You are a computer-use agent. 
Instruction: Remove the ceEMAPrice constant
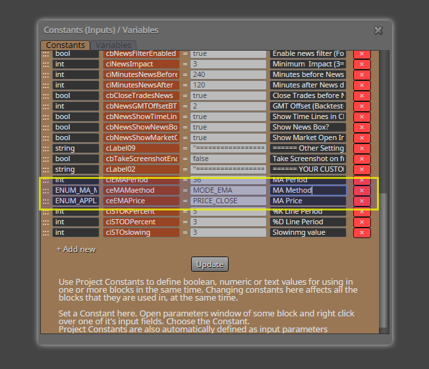click(x=362, y=201)
